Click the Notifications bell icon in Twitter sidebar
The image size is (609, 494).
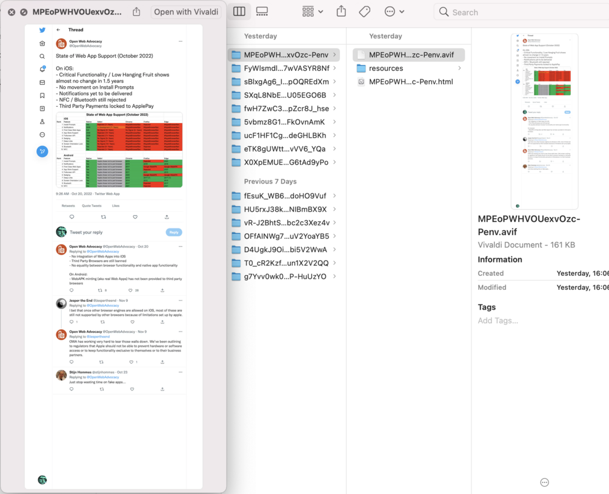point(42,69)
